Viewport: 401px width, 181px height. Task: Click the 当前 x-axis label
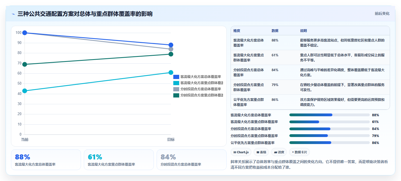25,140
